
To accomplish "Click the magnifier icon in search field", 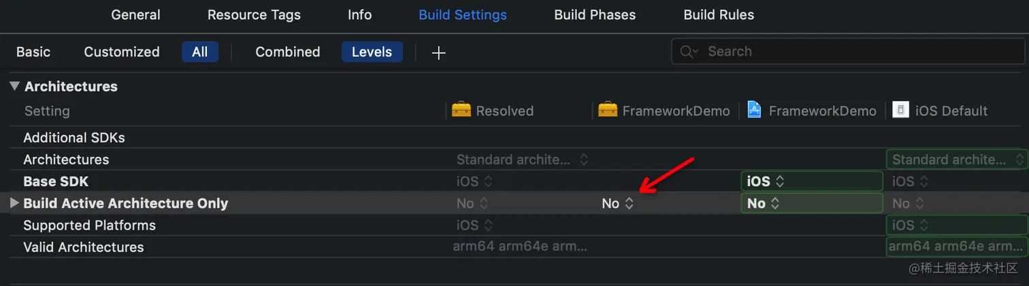I will tap(687, 52).
